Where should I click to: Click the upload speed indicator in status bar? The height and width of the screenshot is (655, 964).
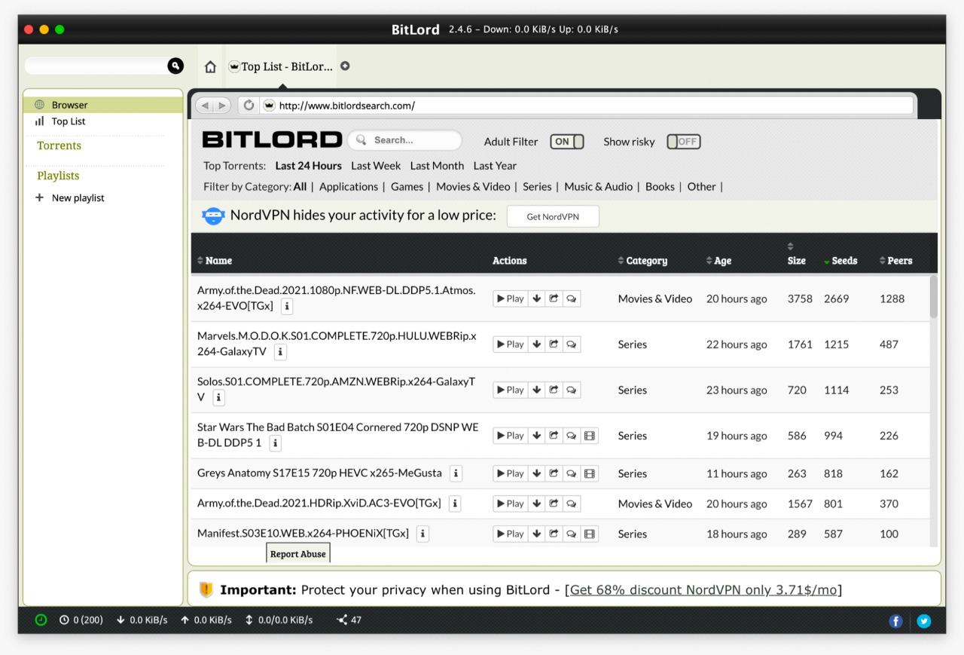pyautogui.click(x=206, y=620)
